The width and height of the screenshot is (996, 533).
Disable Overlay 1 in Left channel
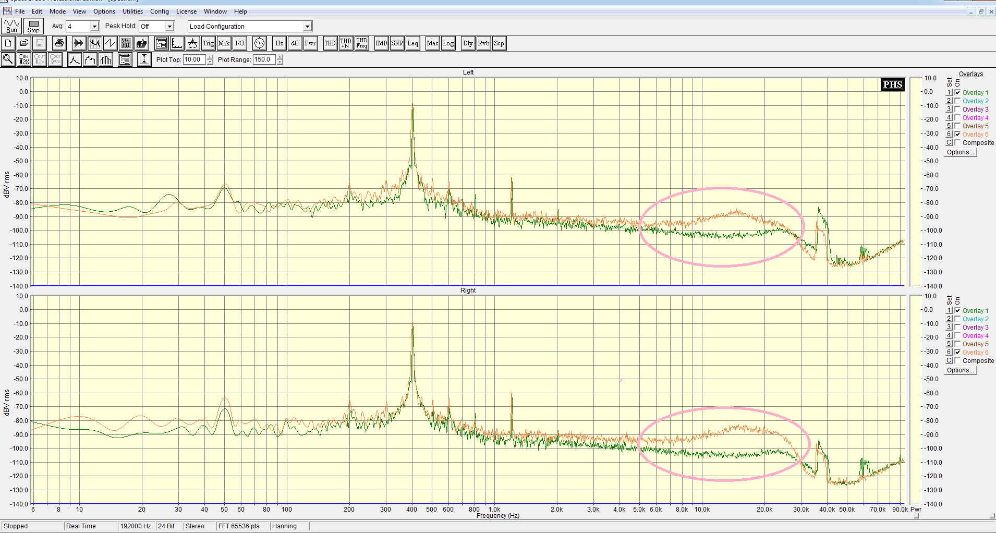click(957, 92)
